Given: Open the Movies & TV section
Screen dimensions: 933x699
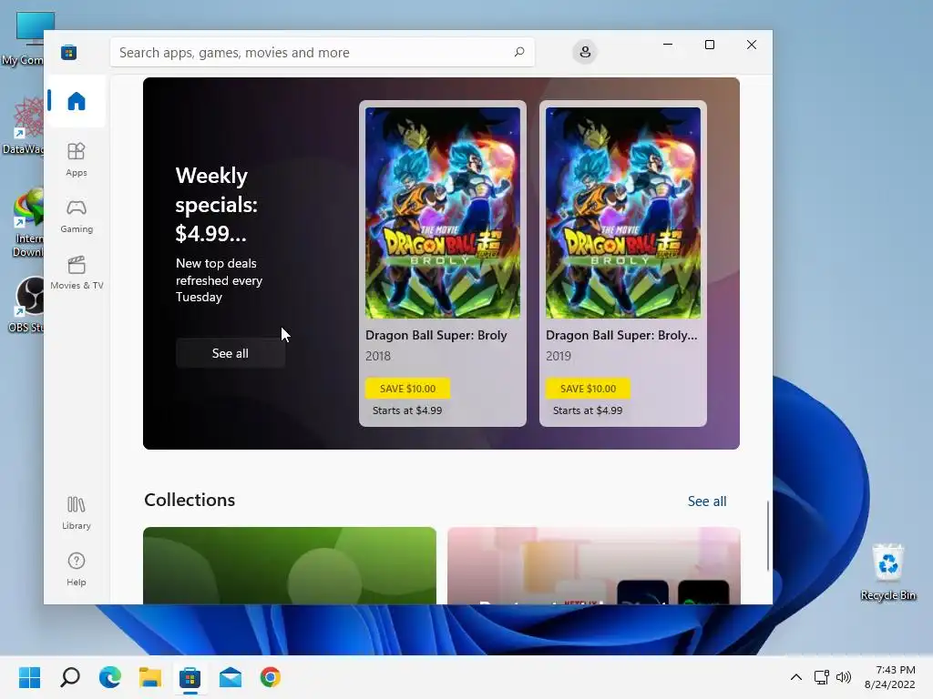Looking at the screenshot, I should coord(77,273).
